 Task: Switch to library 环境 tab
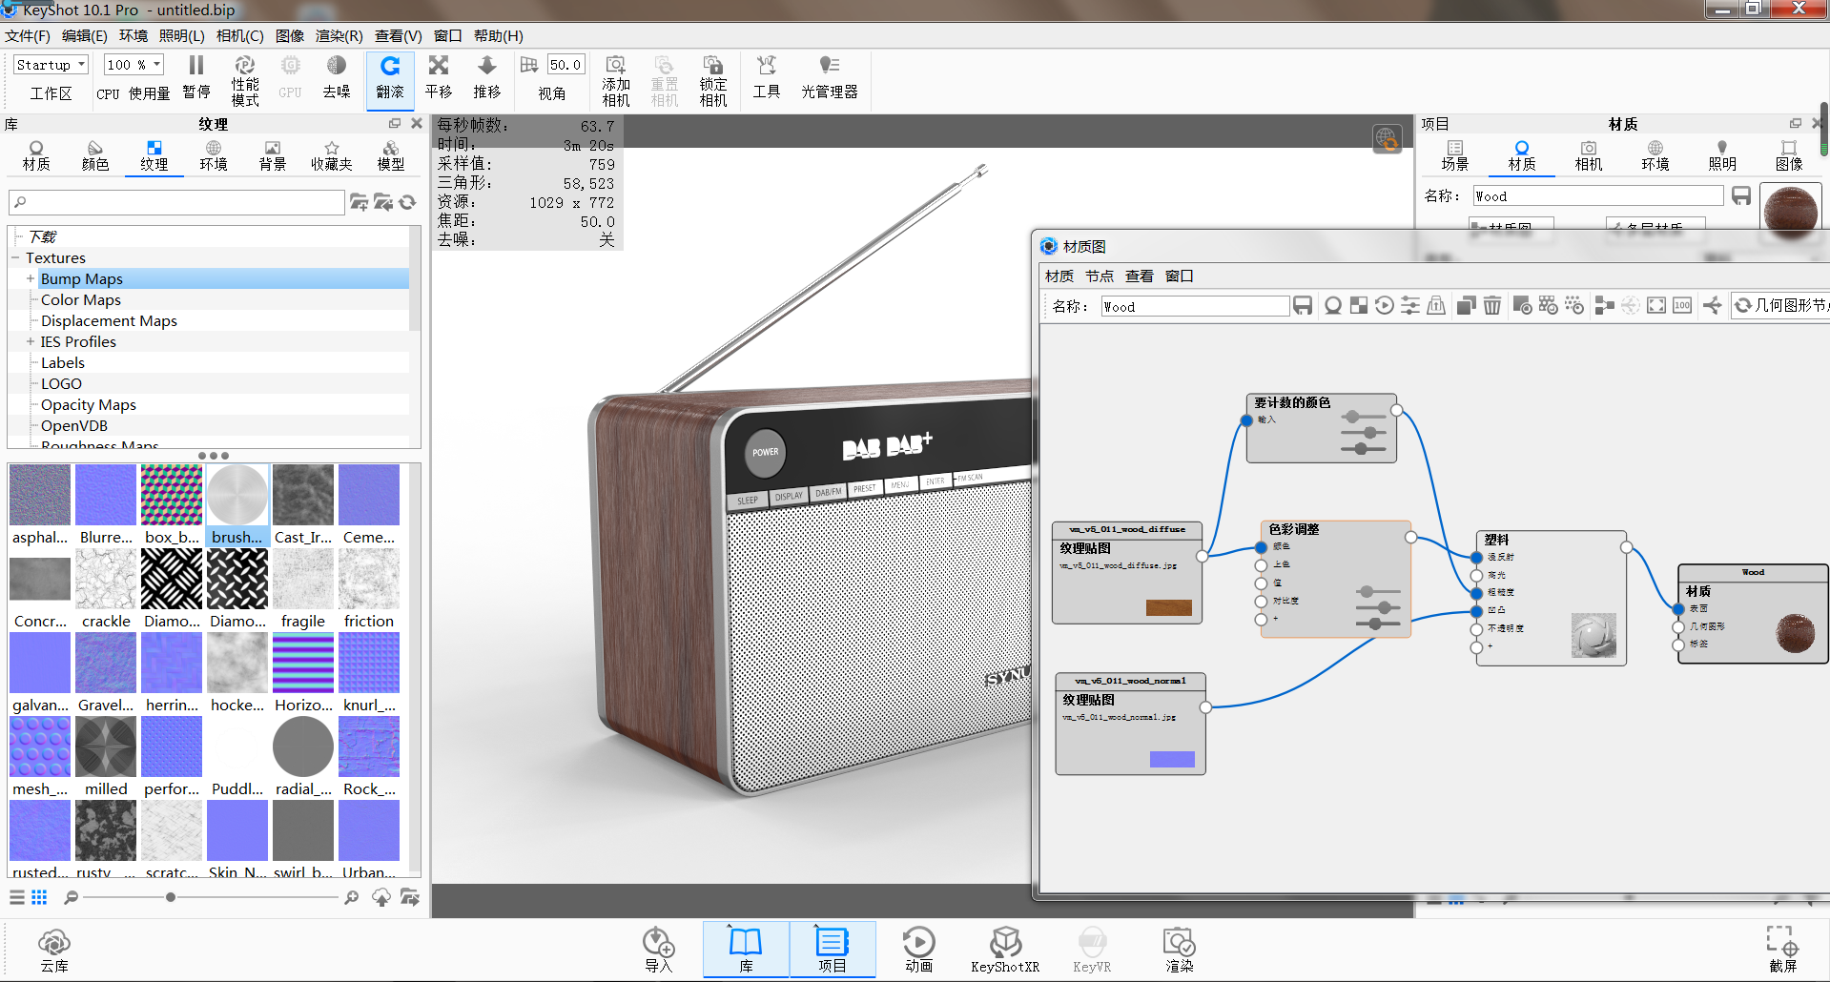pos(214,155)
